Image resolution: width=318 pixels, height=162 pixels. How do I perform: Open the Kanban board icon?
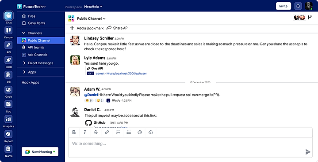pos(8,30)
